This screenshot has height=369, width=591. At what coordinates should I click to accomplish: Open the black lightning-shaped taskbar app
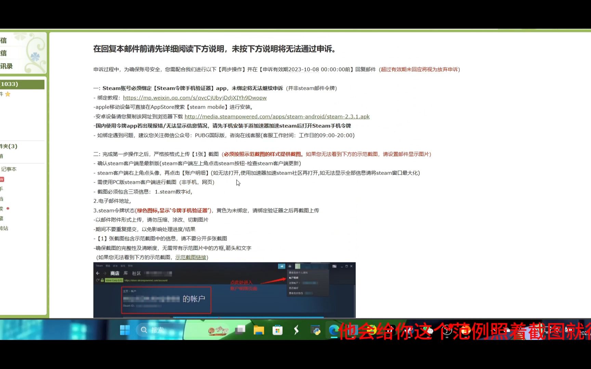(x=296, y=330)
